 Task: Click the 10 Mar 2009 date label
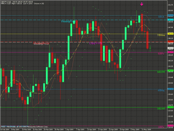pos(26,130)
